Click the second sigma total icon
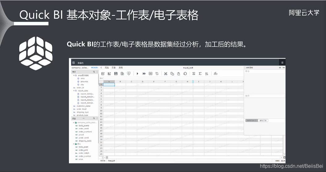Image resolution: width=326 pixels, height=172 pixels. (200, 74)
